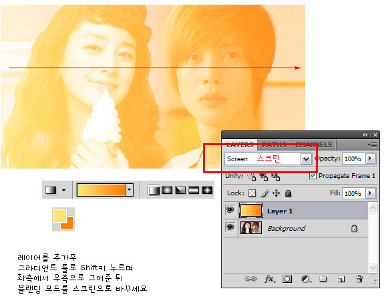Click the Fill value field
The width and height of the screenshot is (384, 307).
tap(354, 193)
